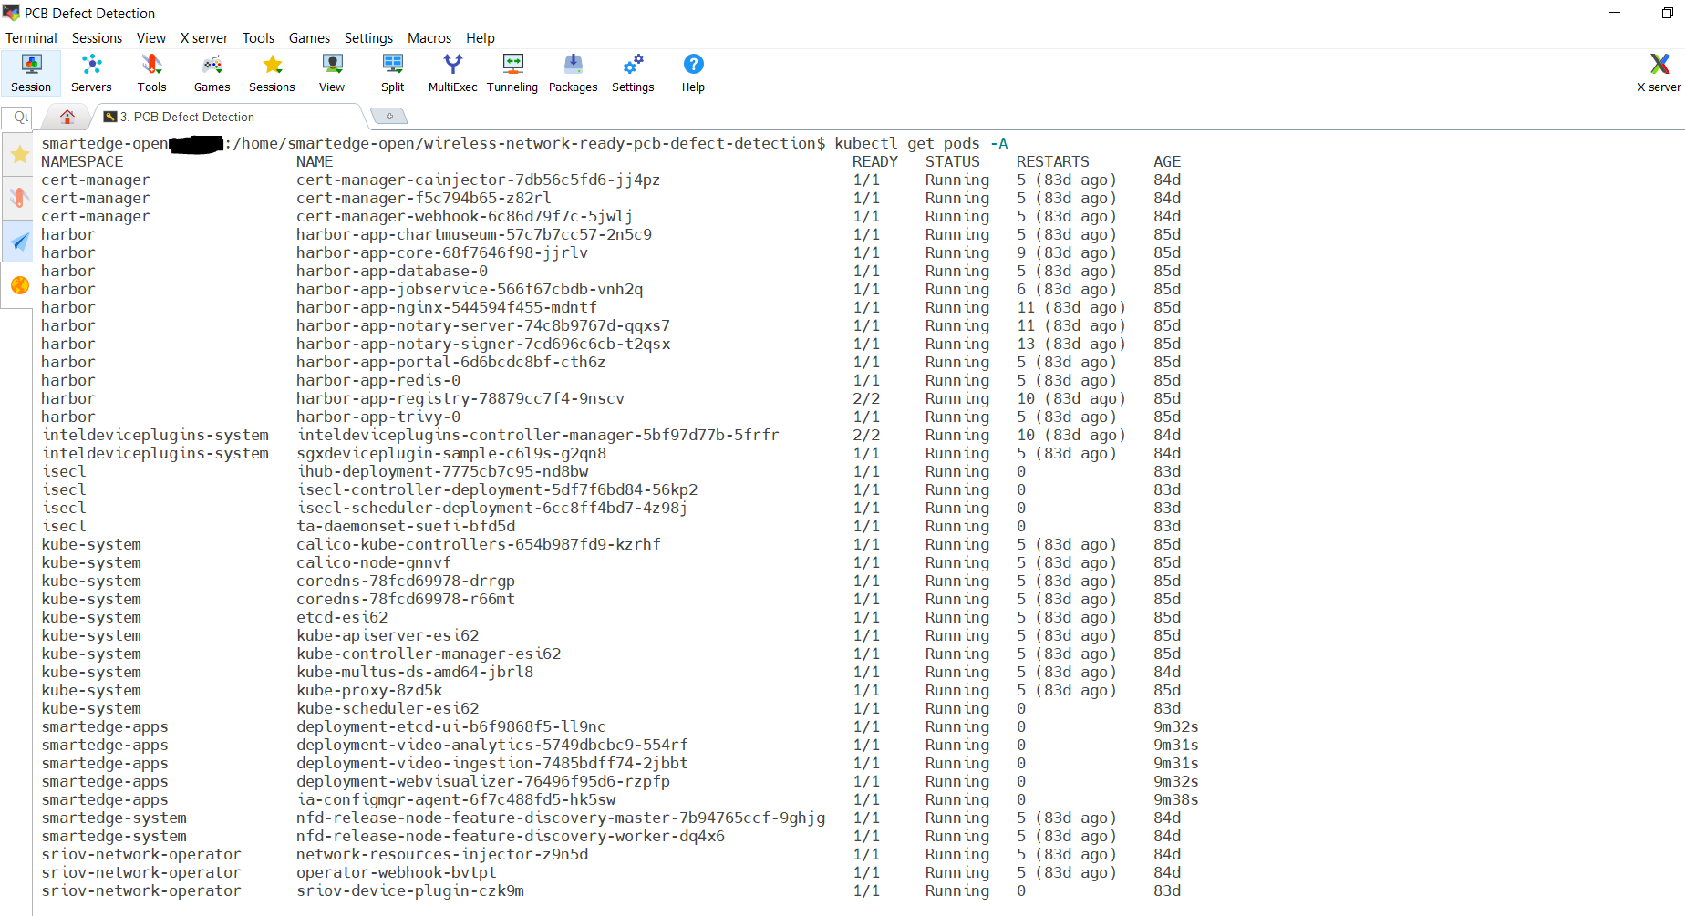Click pod name etcd-esi62

[342, 617]
